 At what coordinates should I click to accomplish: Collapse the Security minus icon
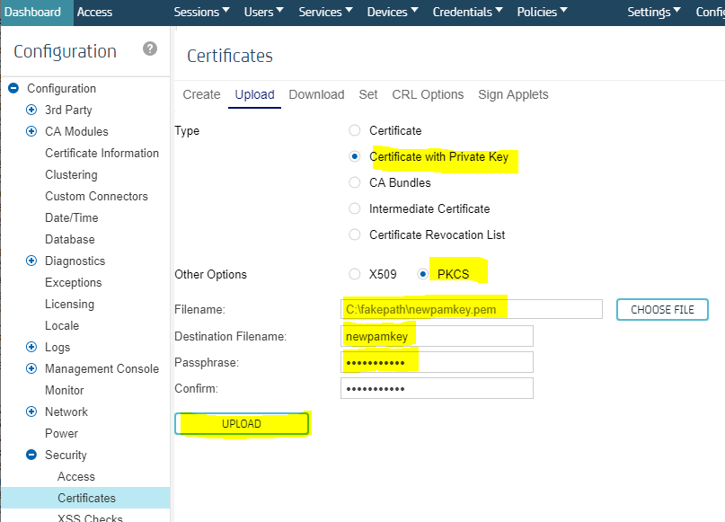[31, 455]
